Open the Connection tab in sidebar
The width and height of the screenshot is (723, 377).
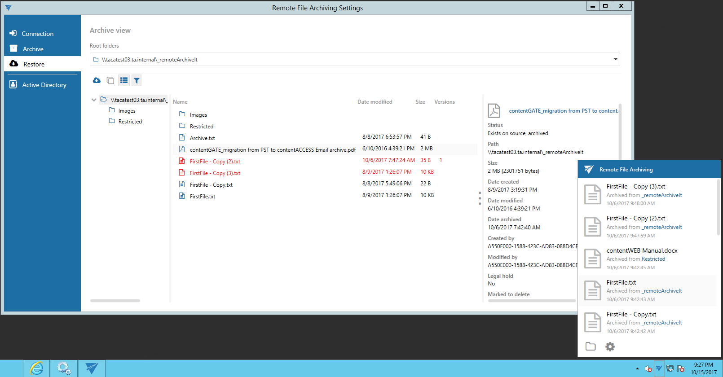[x=37, y=34]
